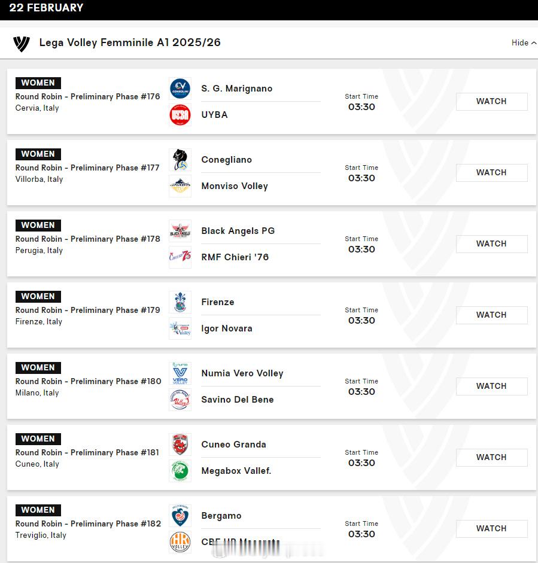Click the RMF Chieri '76 logo
Screen dimensions: 538x563
coord(180,257)
